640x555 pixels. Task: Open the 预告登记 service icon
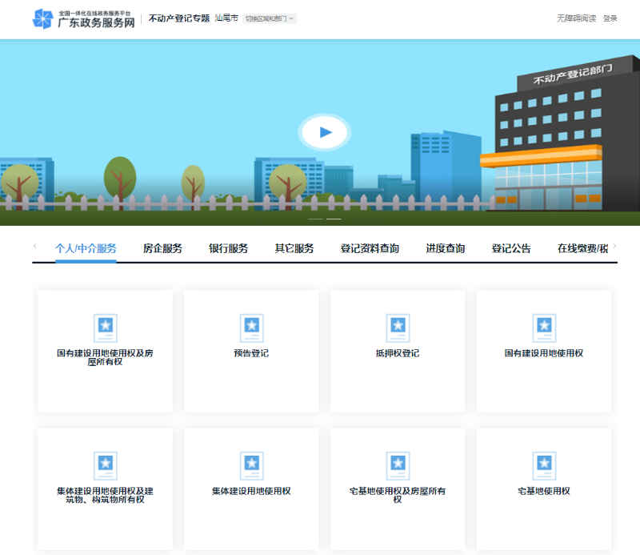coord(251,328)
